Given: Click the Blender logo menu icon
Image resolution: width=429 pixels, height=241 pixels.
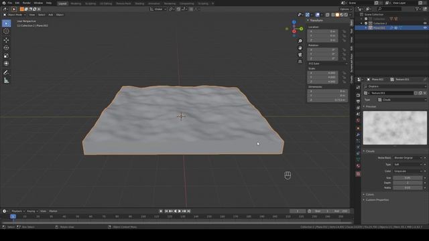Looking at the screenshot, I should coord(4,3).
